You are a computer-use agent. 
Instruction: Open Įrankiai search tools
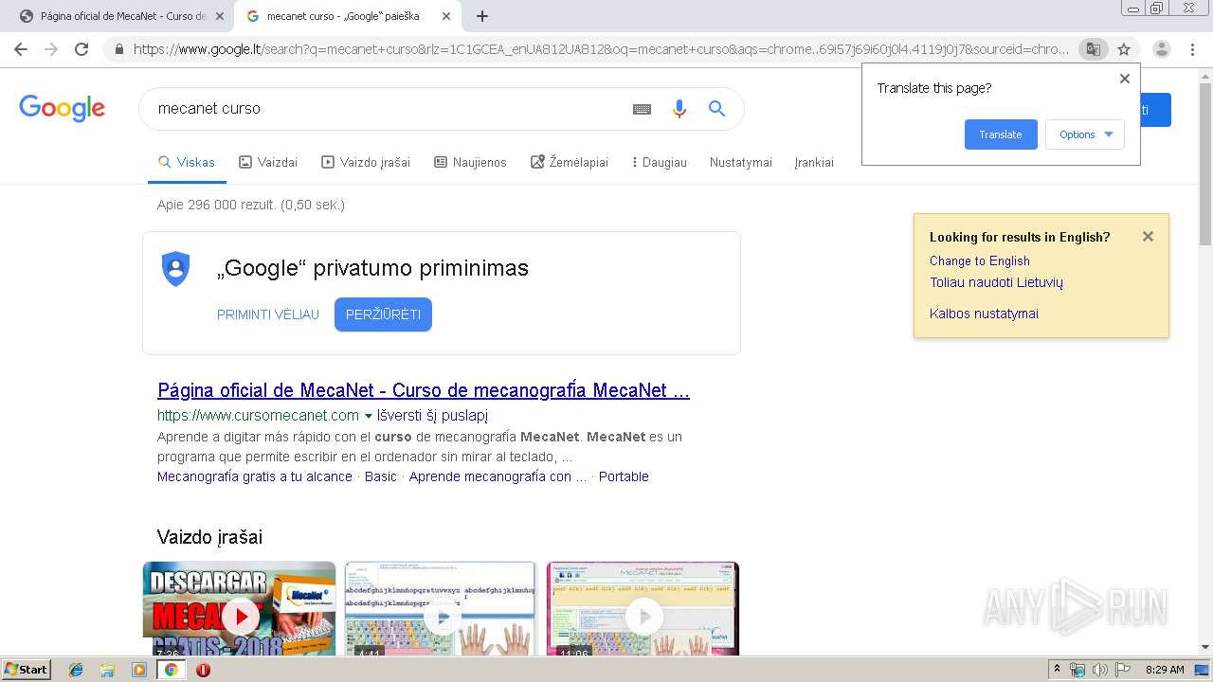[814, 162]
